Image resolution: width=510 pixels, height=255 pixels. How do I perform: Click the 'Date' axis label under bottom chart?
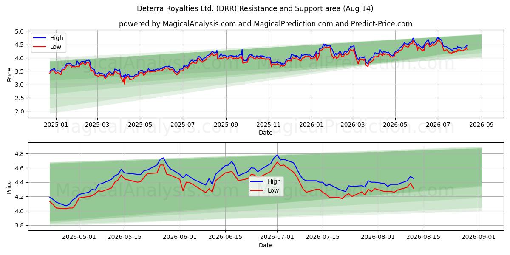point(266,245)
